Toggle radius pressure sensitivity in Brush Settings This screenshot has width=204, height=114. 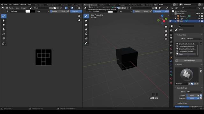coord(198,96)
